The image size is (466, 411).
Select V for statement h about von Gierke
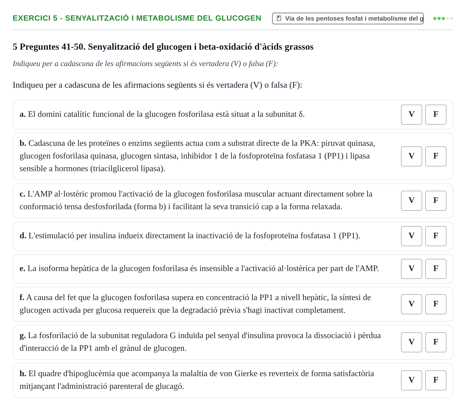(x=411, y=380)
